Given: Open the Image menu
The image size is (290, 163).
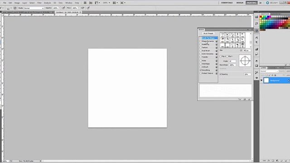Looking at the screenshot, I should coord(17,3).
